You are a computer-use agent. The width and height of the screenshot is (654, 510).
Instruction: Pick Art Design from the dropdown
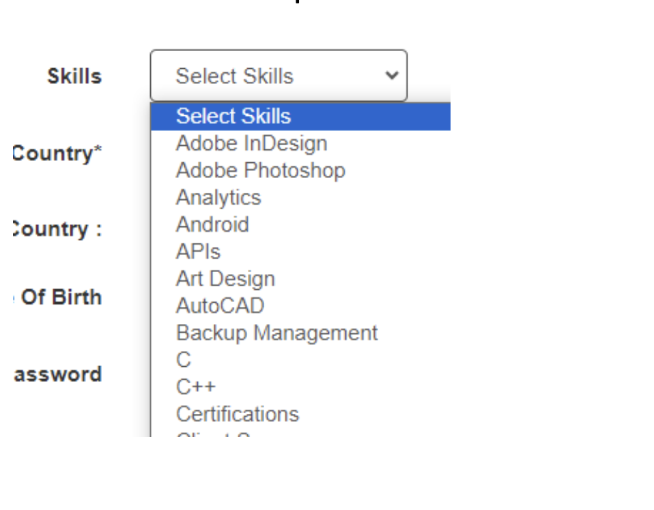(225, 279)
